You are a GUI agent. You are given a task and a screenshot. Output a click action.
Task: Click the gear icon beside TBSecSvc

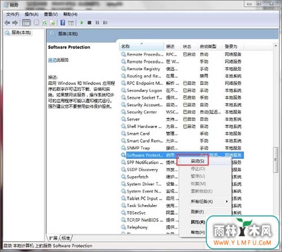point(124,213)
